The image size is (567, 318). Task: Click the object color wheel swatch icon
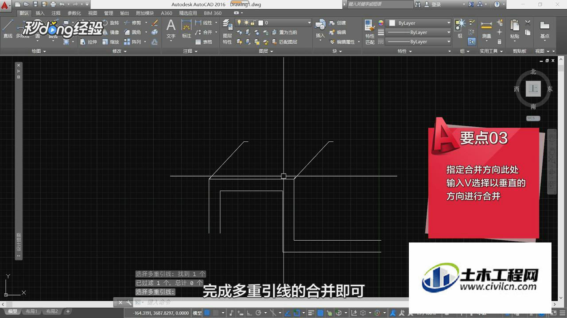pos(381,23)
